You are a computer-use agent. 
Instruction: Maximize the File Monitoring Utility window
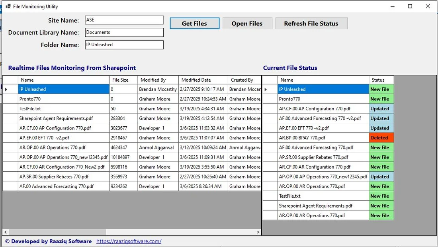[410, 6]
